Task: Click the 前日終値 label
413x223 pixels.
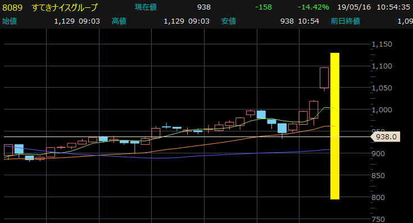Action: pos(346,21)
